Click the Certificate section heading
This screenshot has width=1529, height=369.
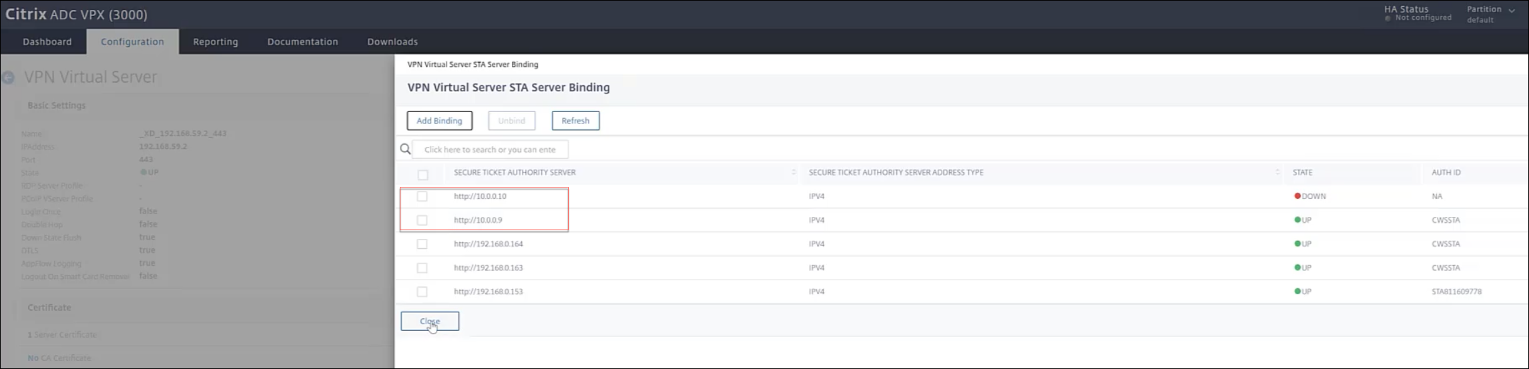pyautogui.click(x=49, y=308)
